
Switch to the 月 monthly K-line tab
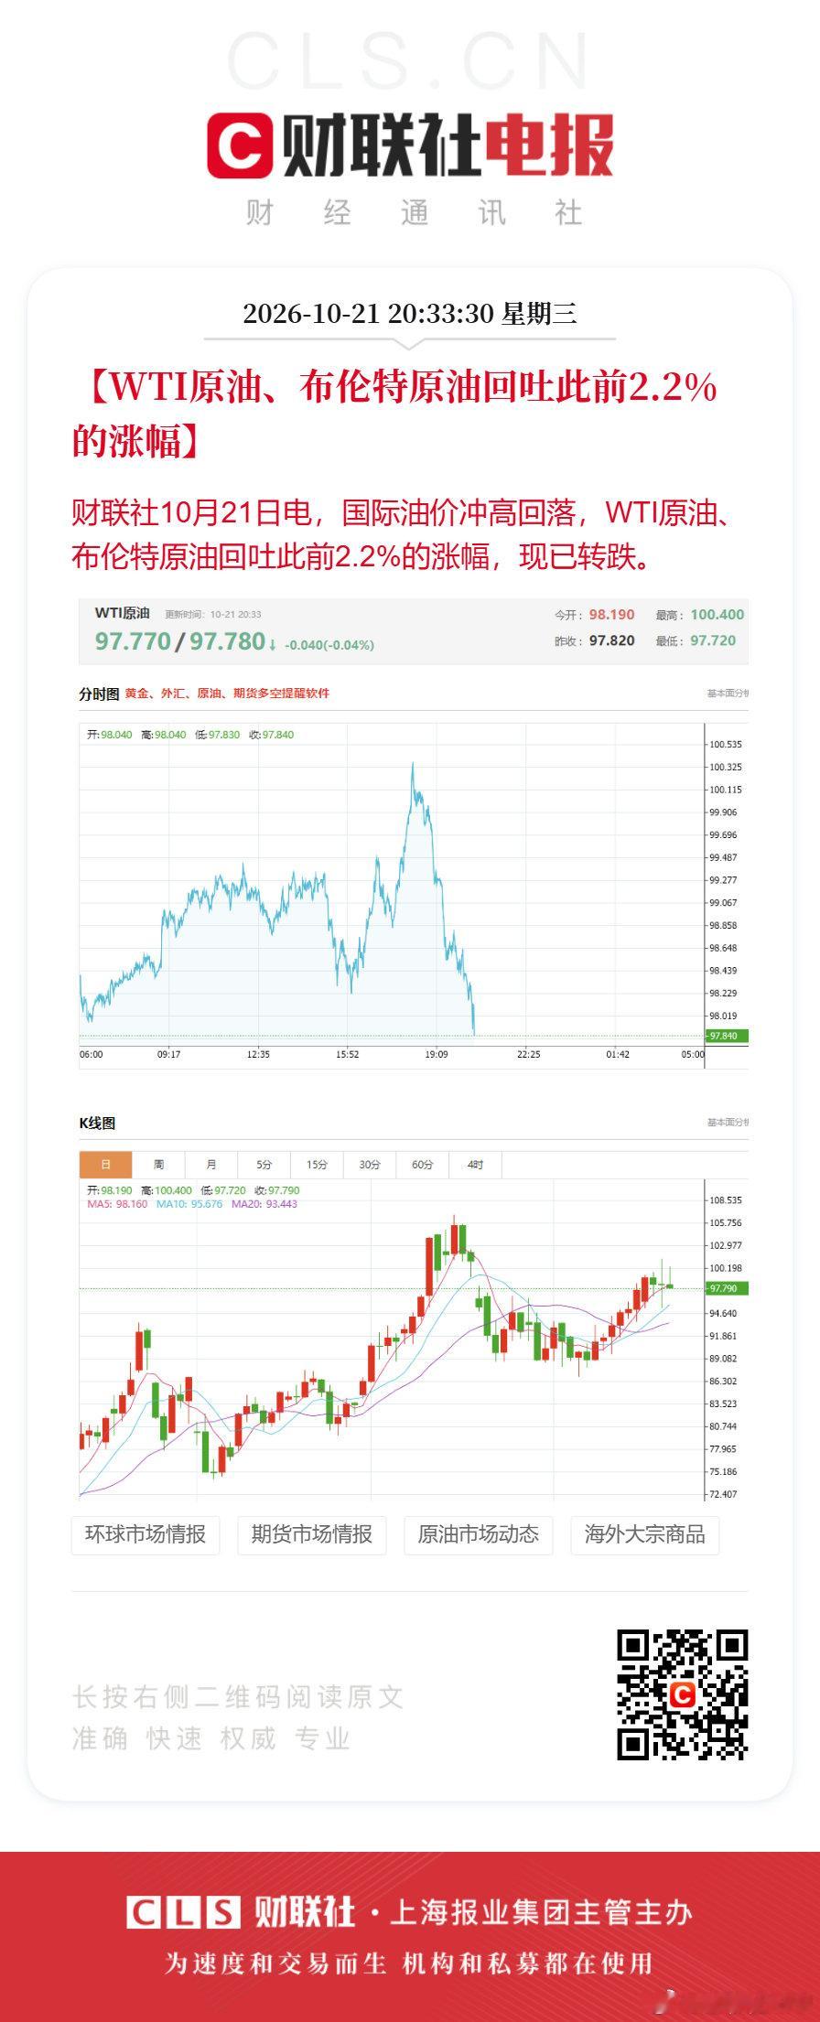211,1165
